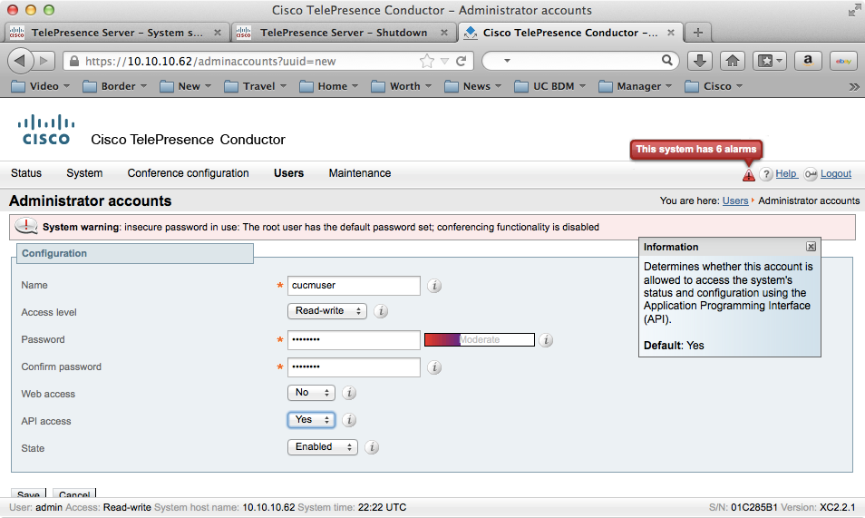Open the Web access No dropdown
865x518 pixels.
311,393
